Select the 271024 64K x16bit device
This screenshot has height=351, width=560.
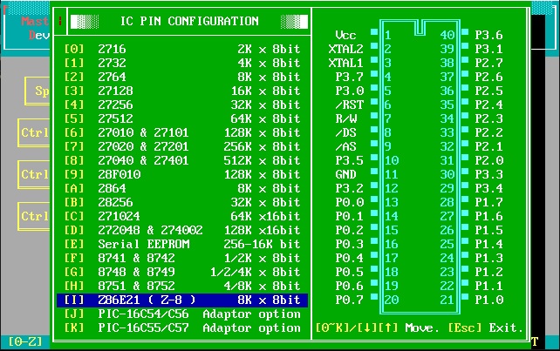182,216
